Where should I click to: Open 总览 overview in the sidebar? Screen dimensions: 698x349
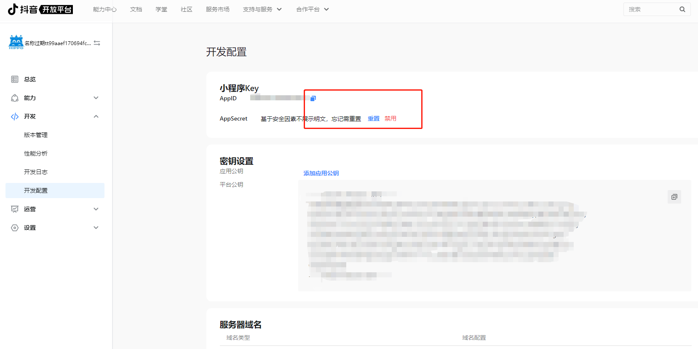tap(29, 79)
